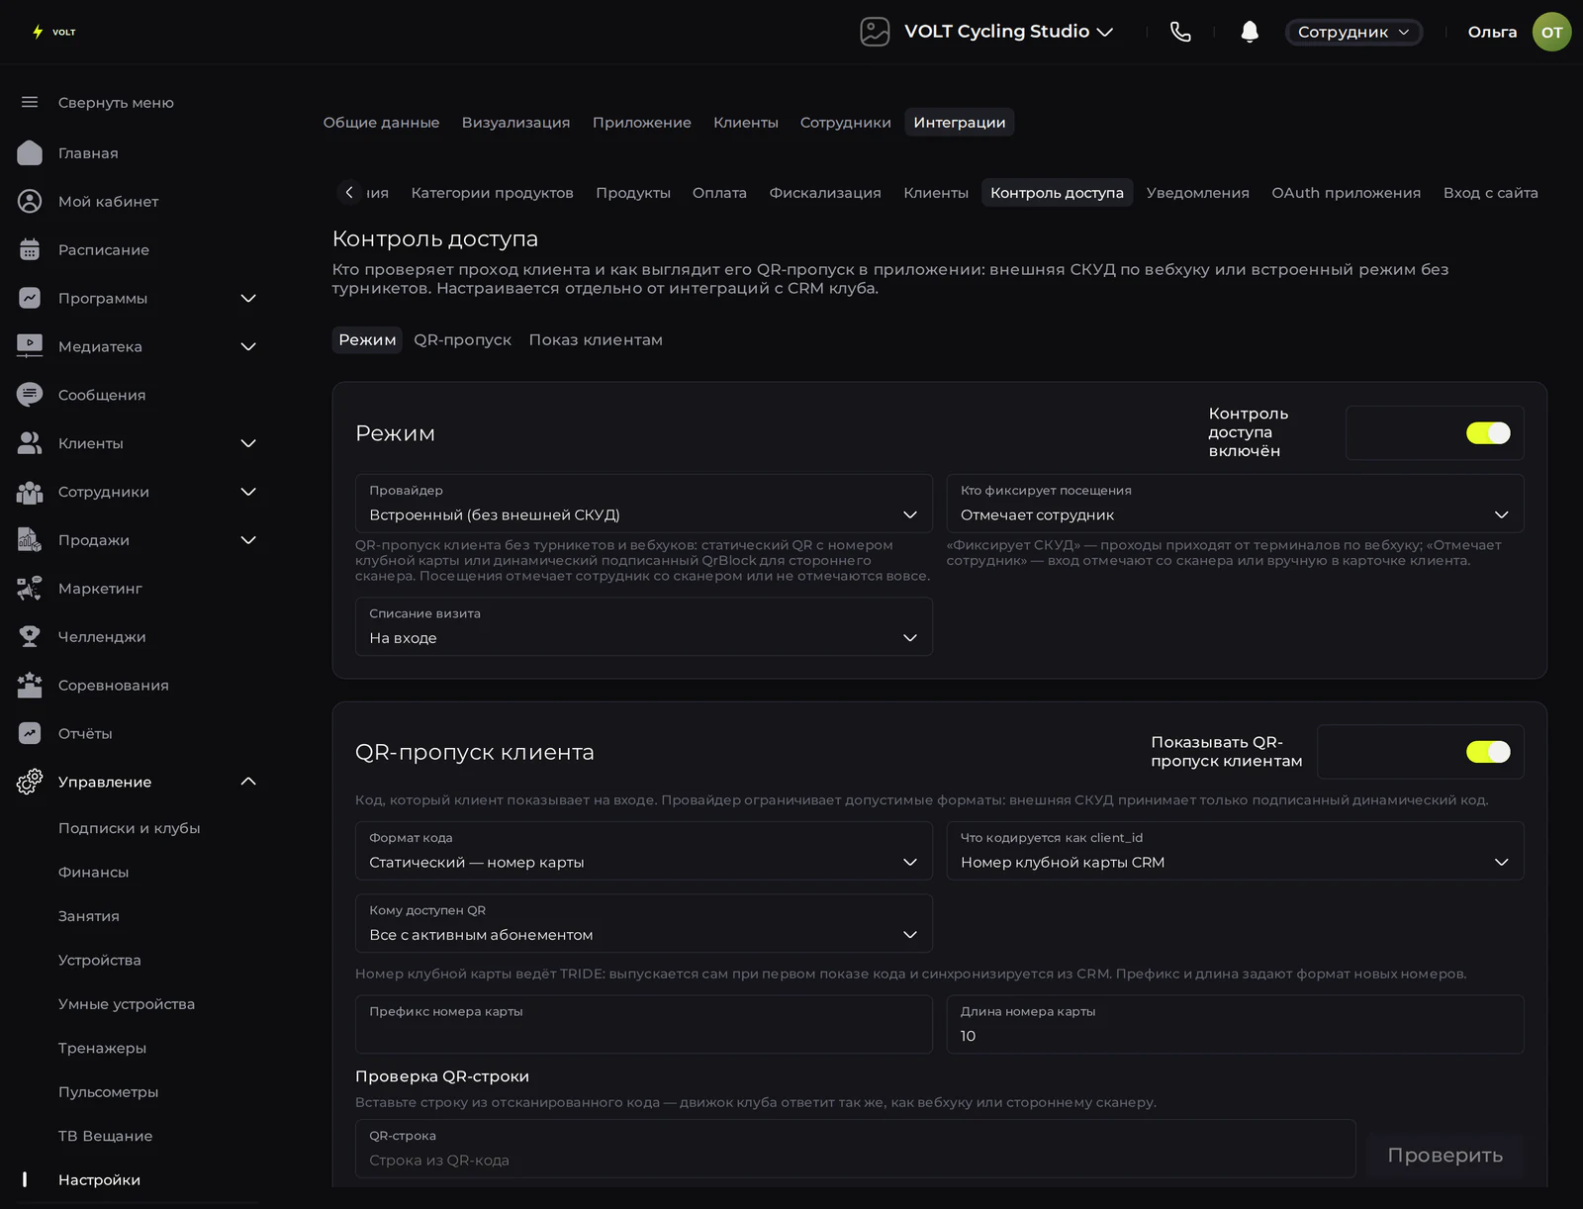Viewport: 1583px width, 1209px height.
Task: Open Соревнования podium icon
Action: [x=30, y=685]
